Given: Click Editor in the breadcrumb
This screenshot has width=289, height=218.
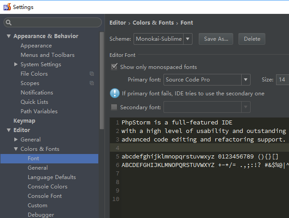Looking at the screenshot, I should (118, 23).
